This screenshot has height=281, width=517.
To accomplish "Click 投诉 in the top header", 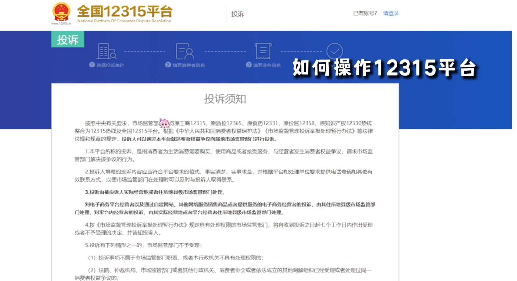I will [x=237, y=14].
